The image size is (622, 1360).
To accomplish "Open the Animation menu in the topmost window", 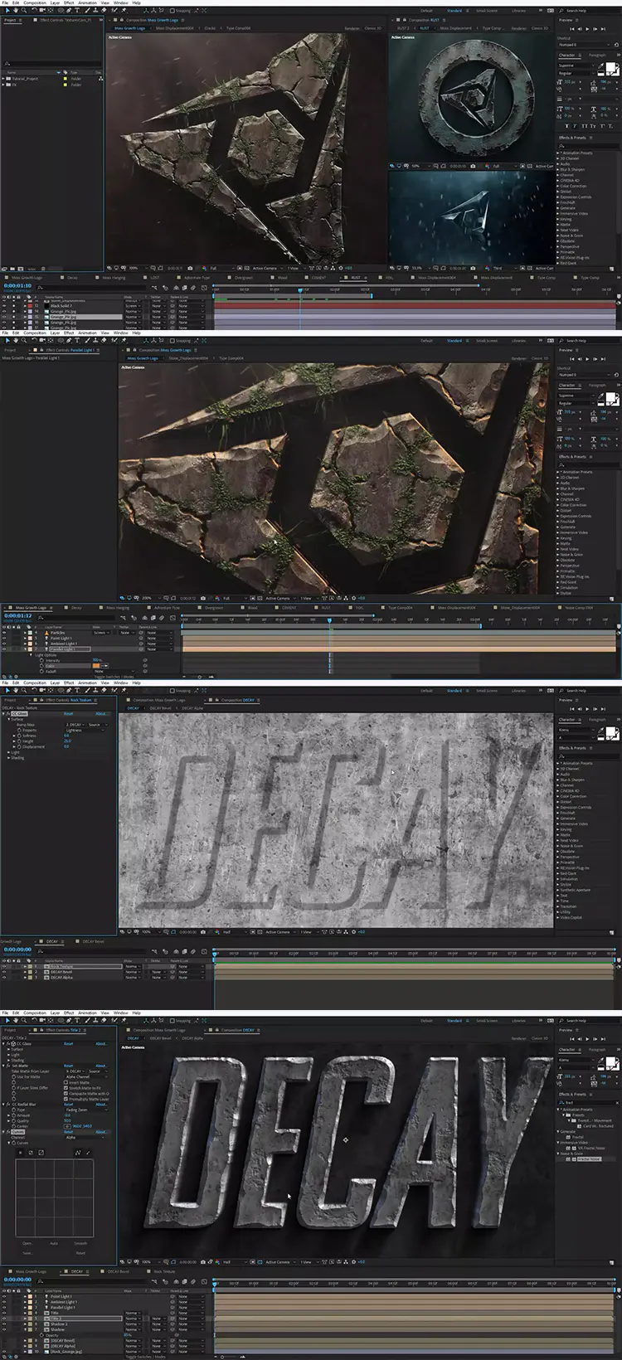I will coord(88,2).
